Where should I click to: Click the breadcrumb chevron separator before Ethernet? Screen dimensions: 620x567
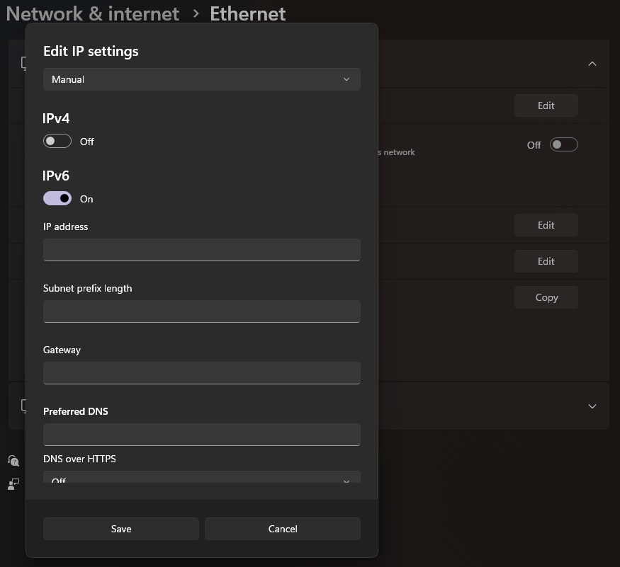coord(196,13)
